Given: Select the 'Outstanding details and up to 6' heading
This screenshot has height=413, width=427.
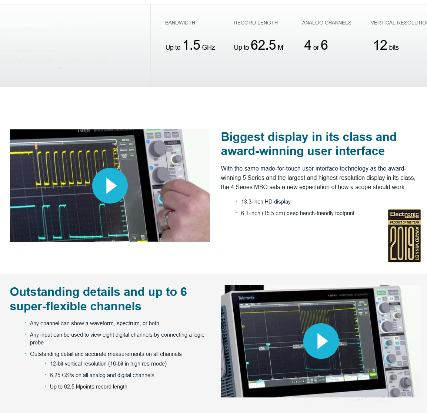Looking at the screenshot, I should (98, 299).
